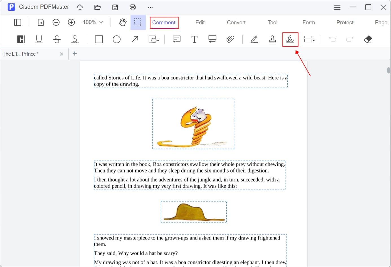Select the Pencil freehand drawing tool
Screen dimensions: 391x267
coord(254,39)
